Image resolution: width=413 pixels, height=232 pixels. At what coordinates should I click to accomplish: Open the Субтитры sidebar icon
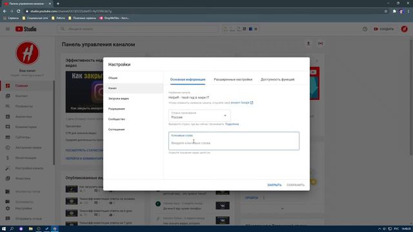pos(8,137)
